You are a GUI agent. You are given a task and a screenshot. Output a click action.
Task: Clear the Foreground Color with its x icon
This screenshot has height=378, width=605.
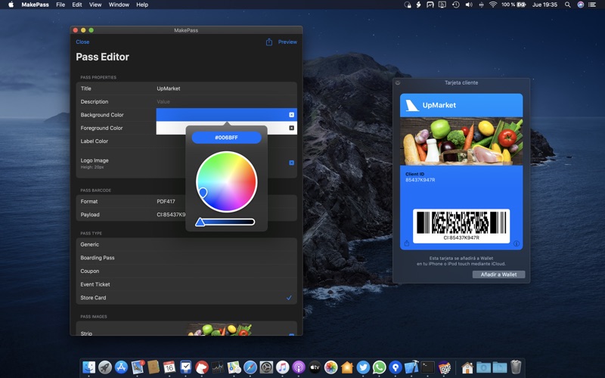coord(292,128)
